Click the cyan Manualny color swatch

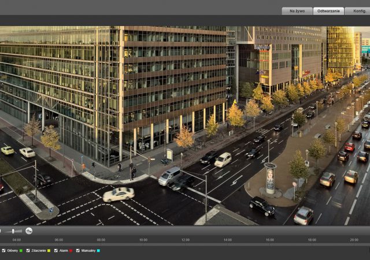click(98, 251)
